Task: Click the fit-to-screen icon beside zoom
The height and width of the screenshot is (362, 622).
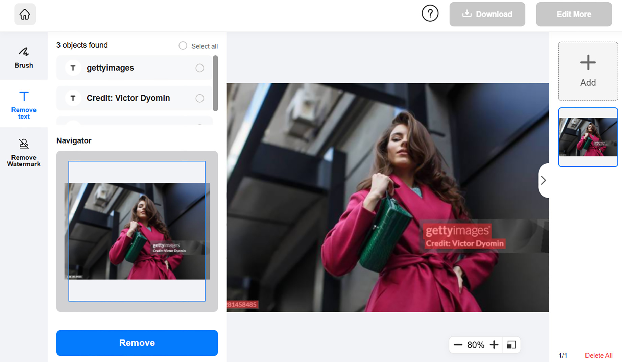Action: [511, 345]
